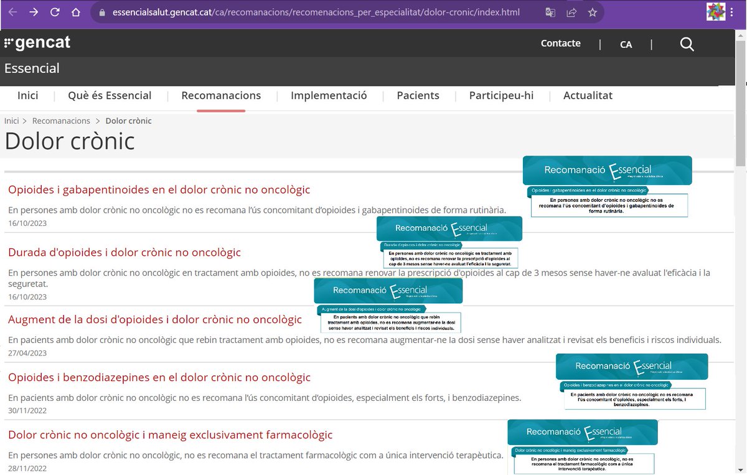Open the colorful extension icon in browser toolbar
This screenshot has width=747, height=475.
[716, 12]
